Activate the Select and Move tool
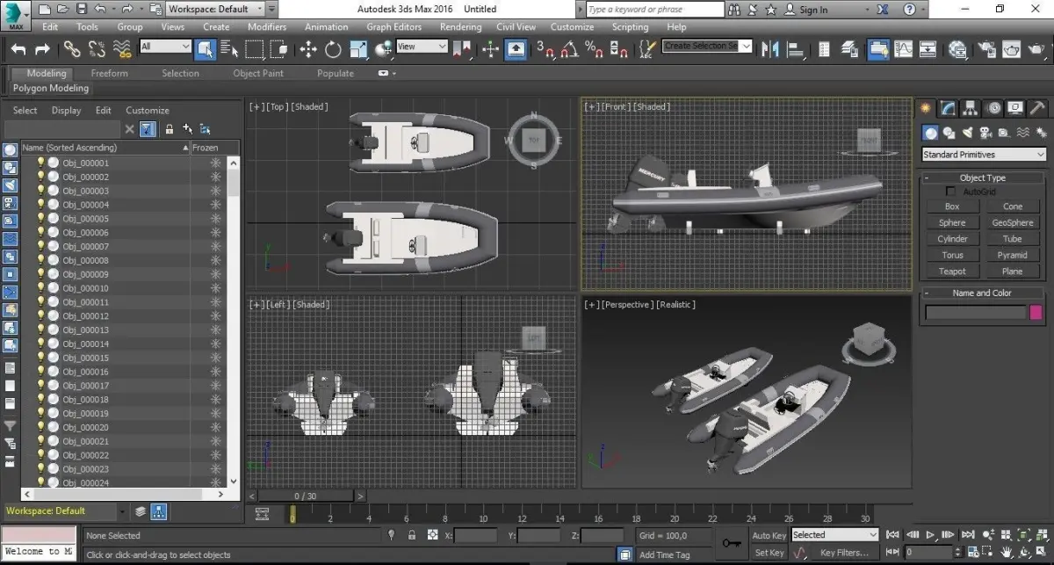The image size is (1054, 565). 309,49
